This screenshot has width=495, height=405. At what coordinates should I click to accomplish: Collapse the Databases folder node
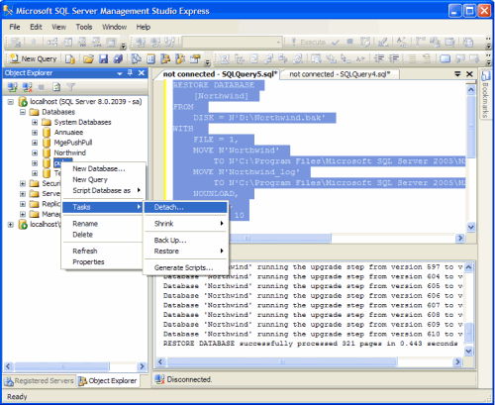click(23, 112)
